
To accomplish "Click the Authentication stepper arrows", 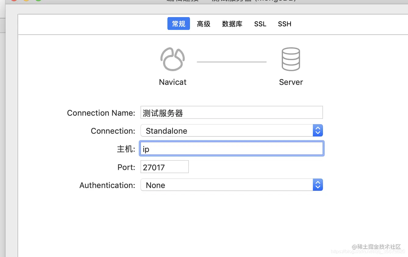I will 317,185.
